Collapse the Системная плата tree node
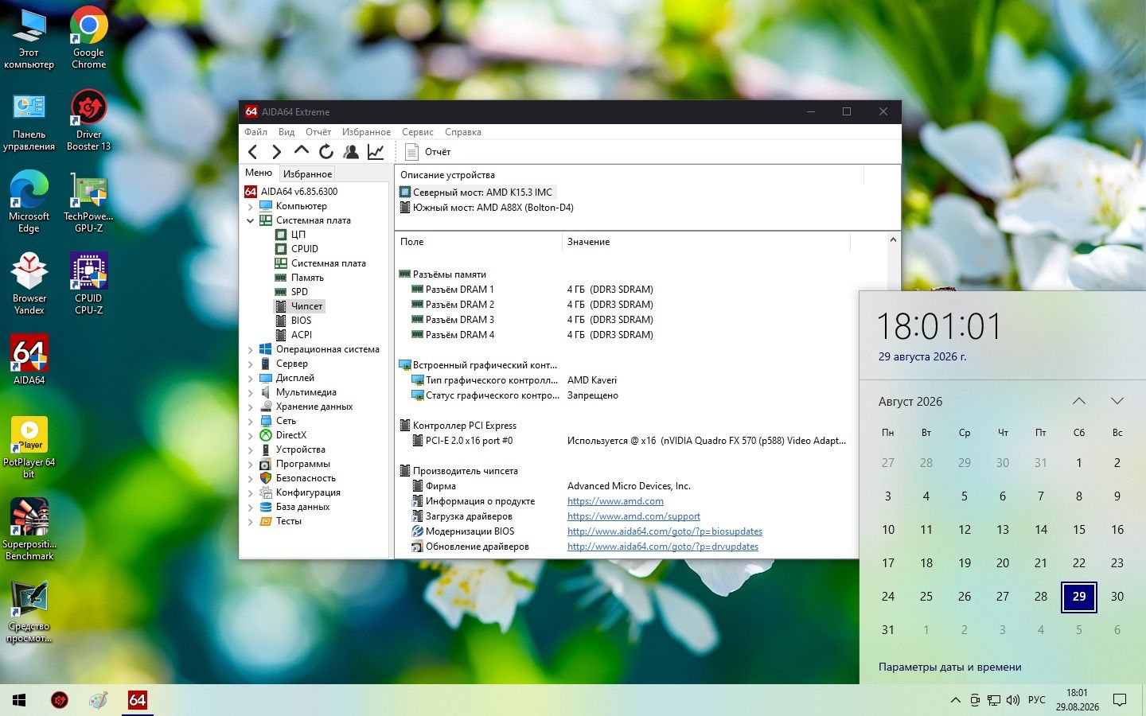Viewport: 1146px width, 716px height. point(250,220)
